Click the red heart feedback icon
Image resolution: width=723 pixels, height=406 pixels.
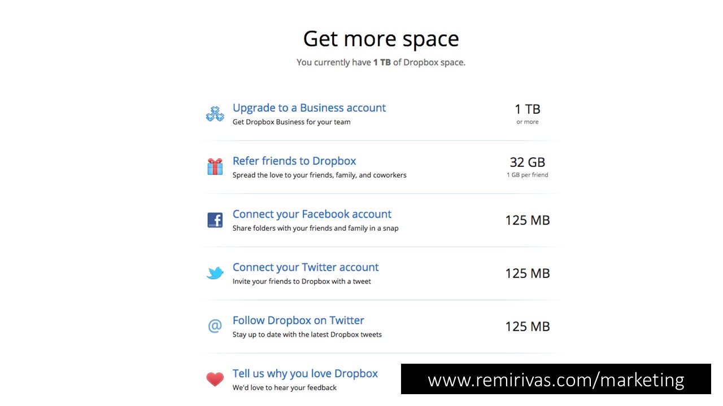pyautogui.click(x=215, y=379)
